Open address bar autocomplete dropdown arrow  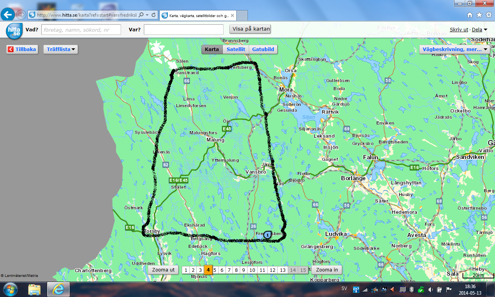click(x=147, y=15)
